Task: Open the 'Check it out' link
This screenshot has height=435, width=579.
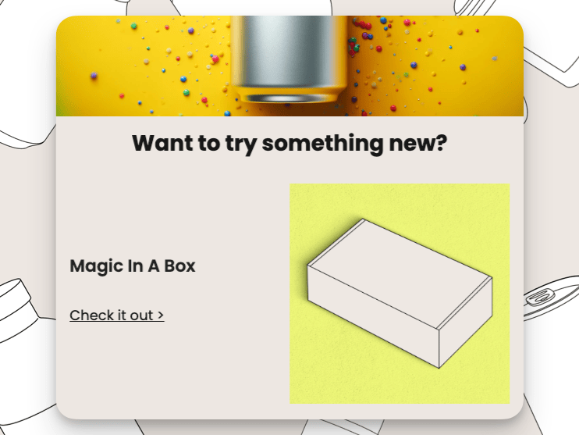Action: tap(117, 316)
